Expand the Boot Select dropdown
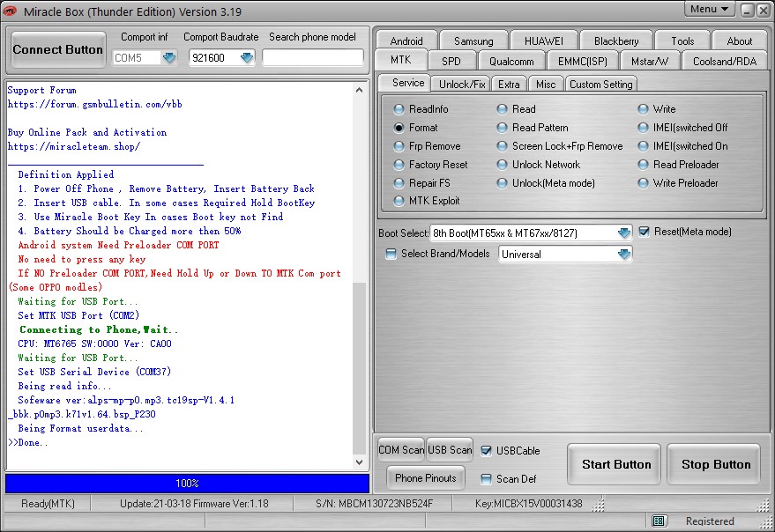Image resolution: width=775 pixels, height=532 pixels. coord(624,233)
